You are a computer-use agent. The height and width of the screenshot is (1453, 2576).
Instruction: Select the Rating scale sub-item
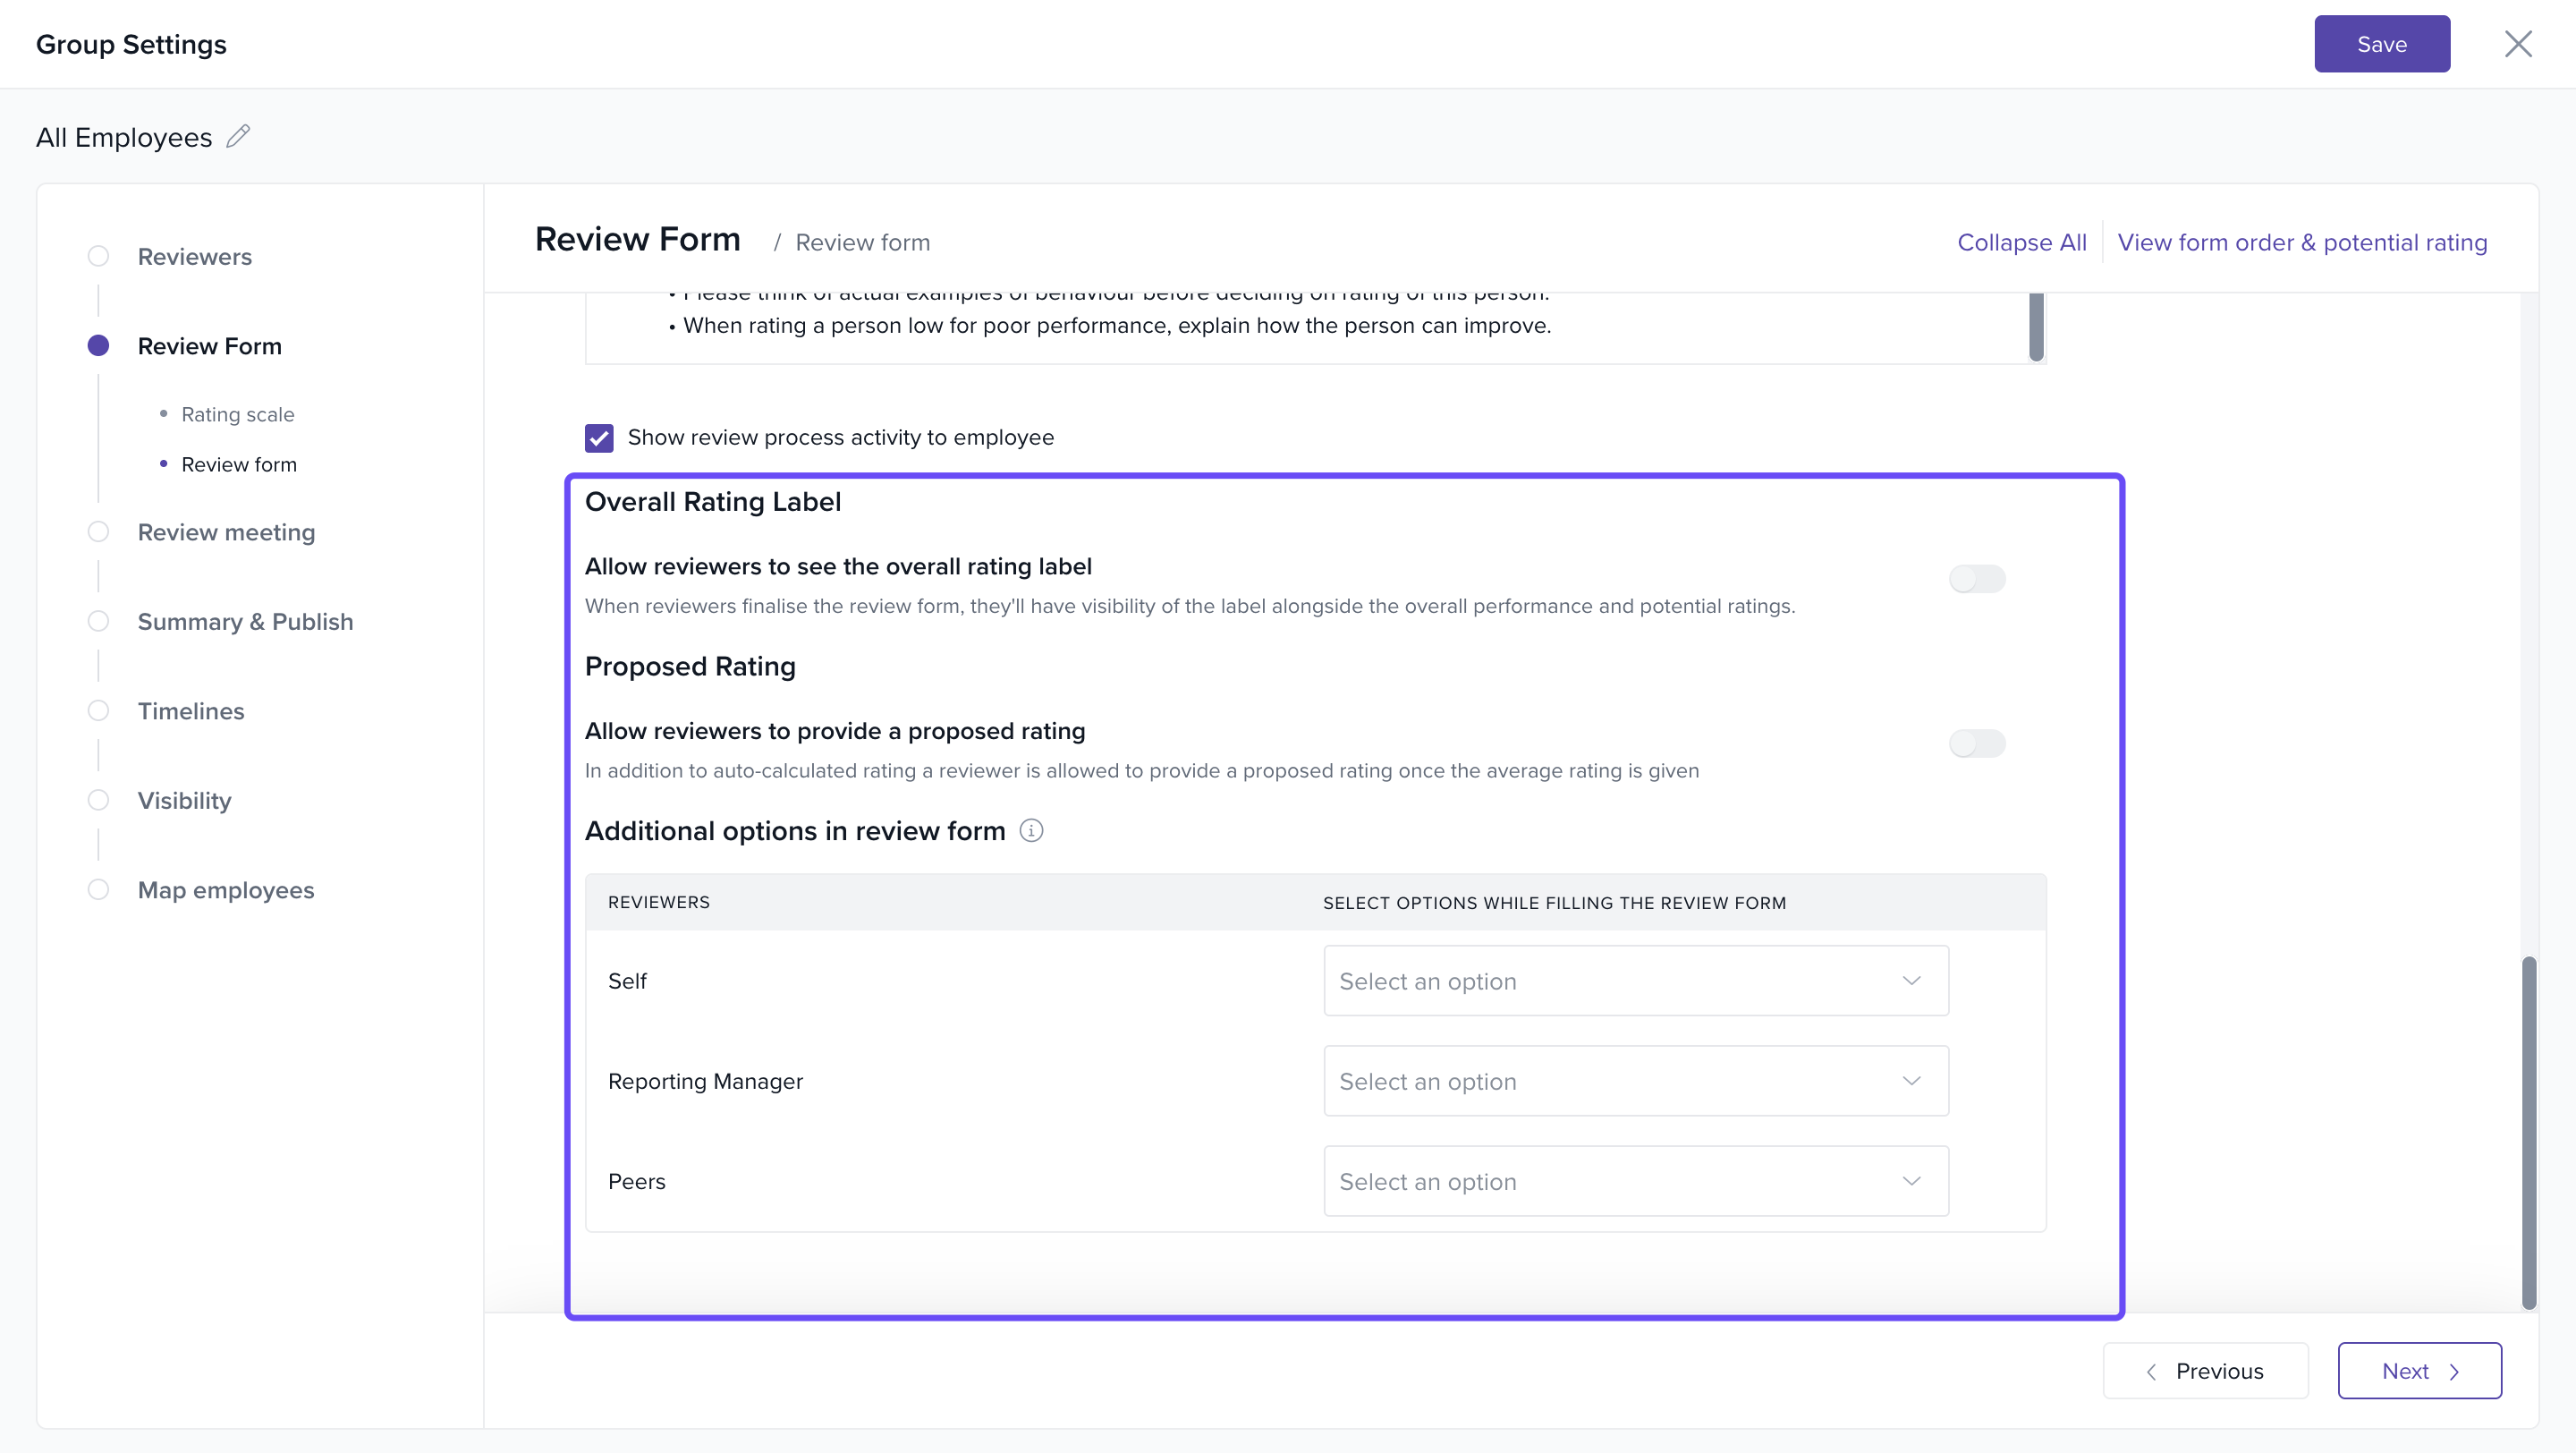point(237,414)
